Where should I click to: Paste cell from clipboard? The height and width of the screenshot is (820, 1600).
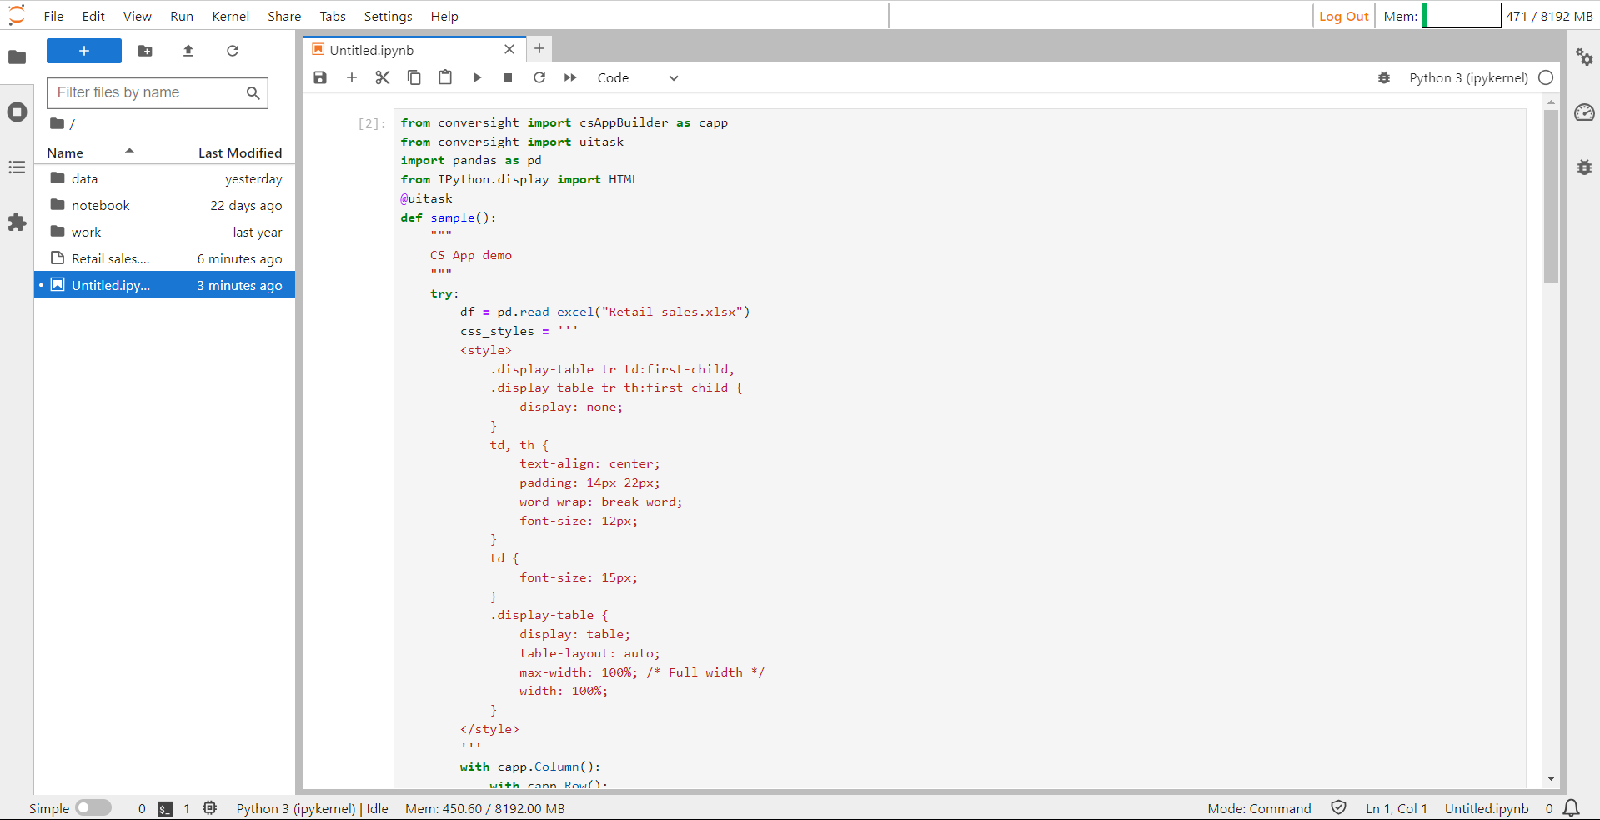coord(445,77)
